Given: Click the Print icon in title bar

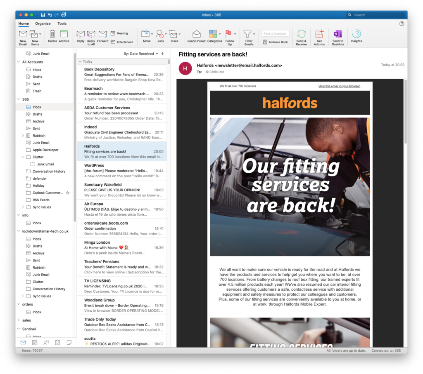Looking at the screenshot, I should pos(64,15).
